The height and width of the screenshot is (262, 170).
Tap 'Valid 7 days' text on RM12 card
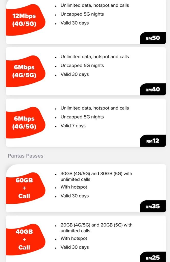(73, 126)
